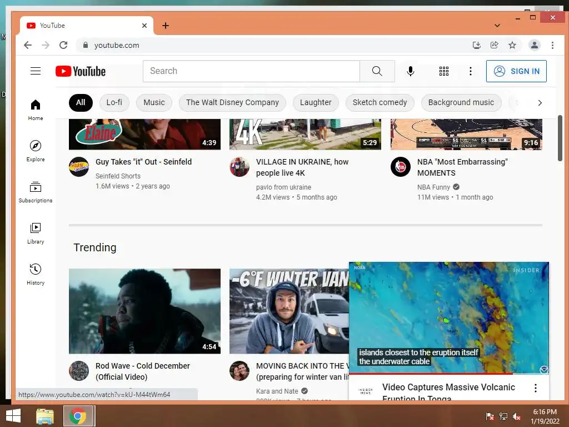Expand the tab search dropdown chevron

click(x=497, y=26)
